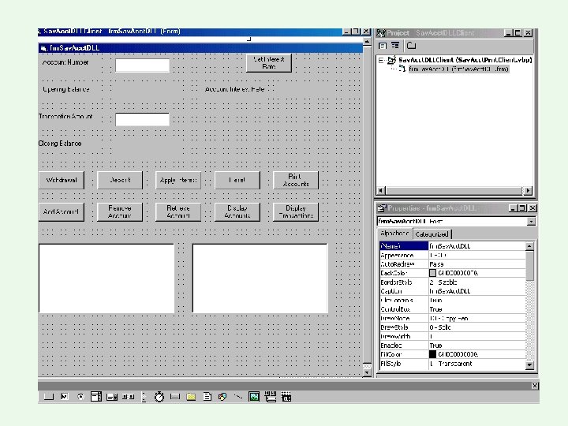Viewport: 568px width, 426px height.
Task: Switch to the Alphabetic properties tab
Action: point(395,234)
